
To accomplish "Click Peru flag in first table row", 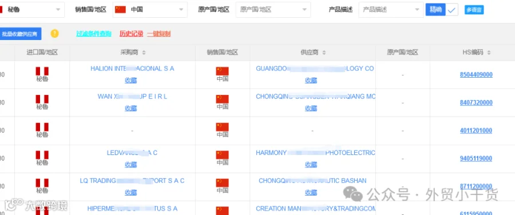I will click(x=42, y=71).
